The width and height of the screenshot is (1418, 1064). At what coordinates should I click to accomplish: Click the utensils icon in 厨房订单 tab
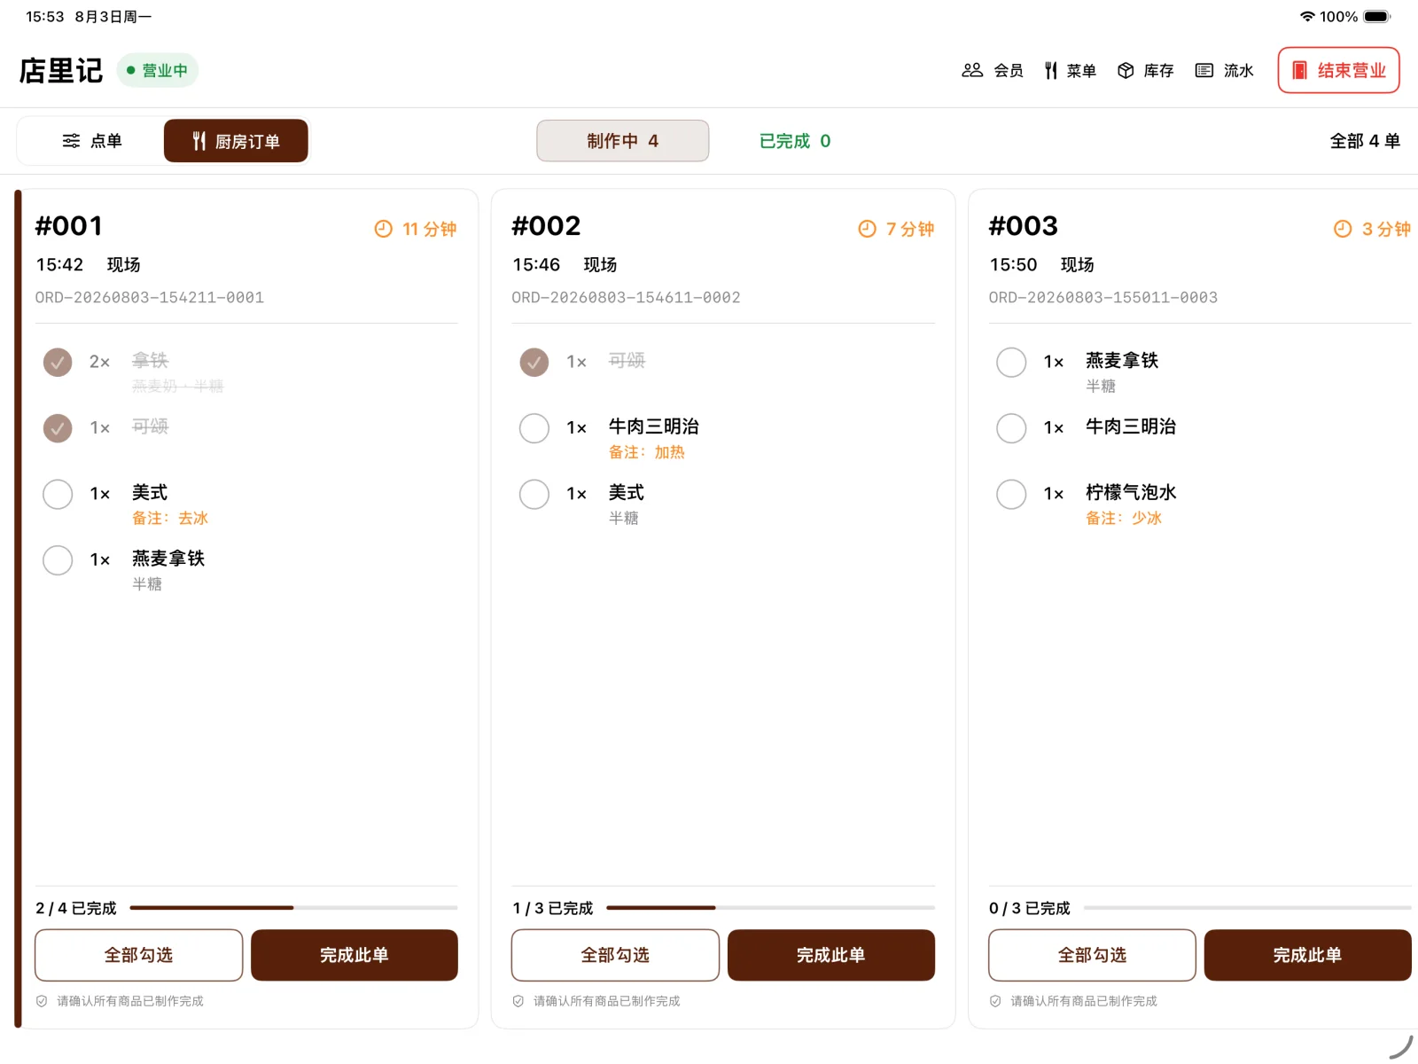[199, 141]
